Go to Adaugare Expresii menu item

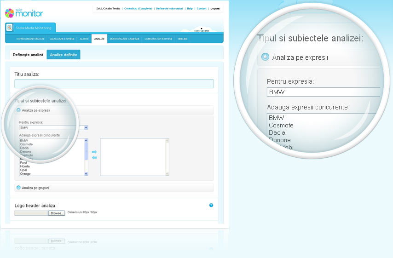(62, 39)
